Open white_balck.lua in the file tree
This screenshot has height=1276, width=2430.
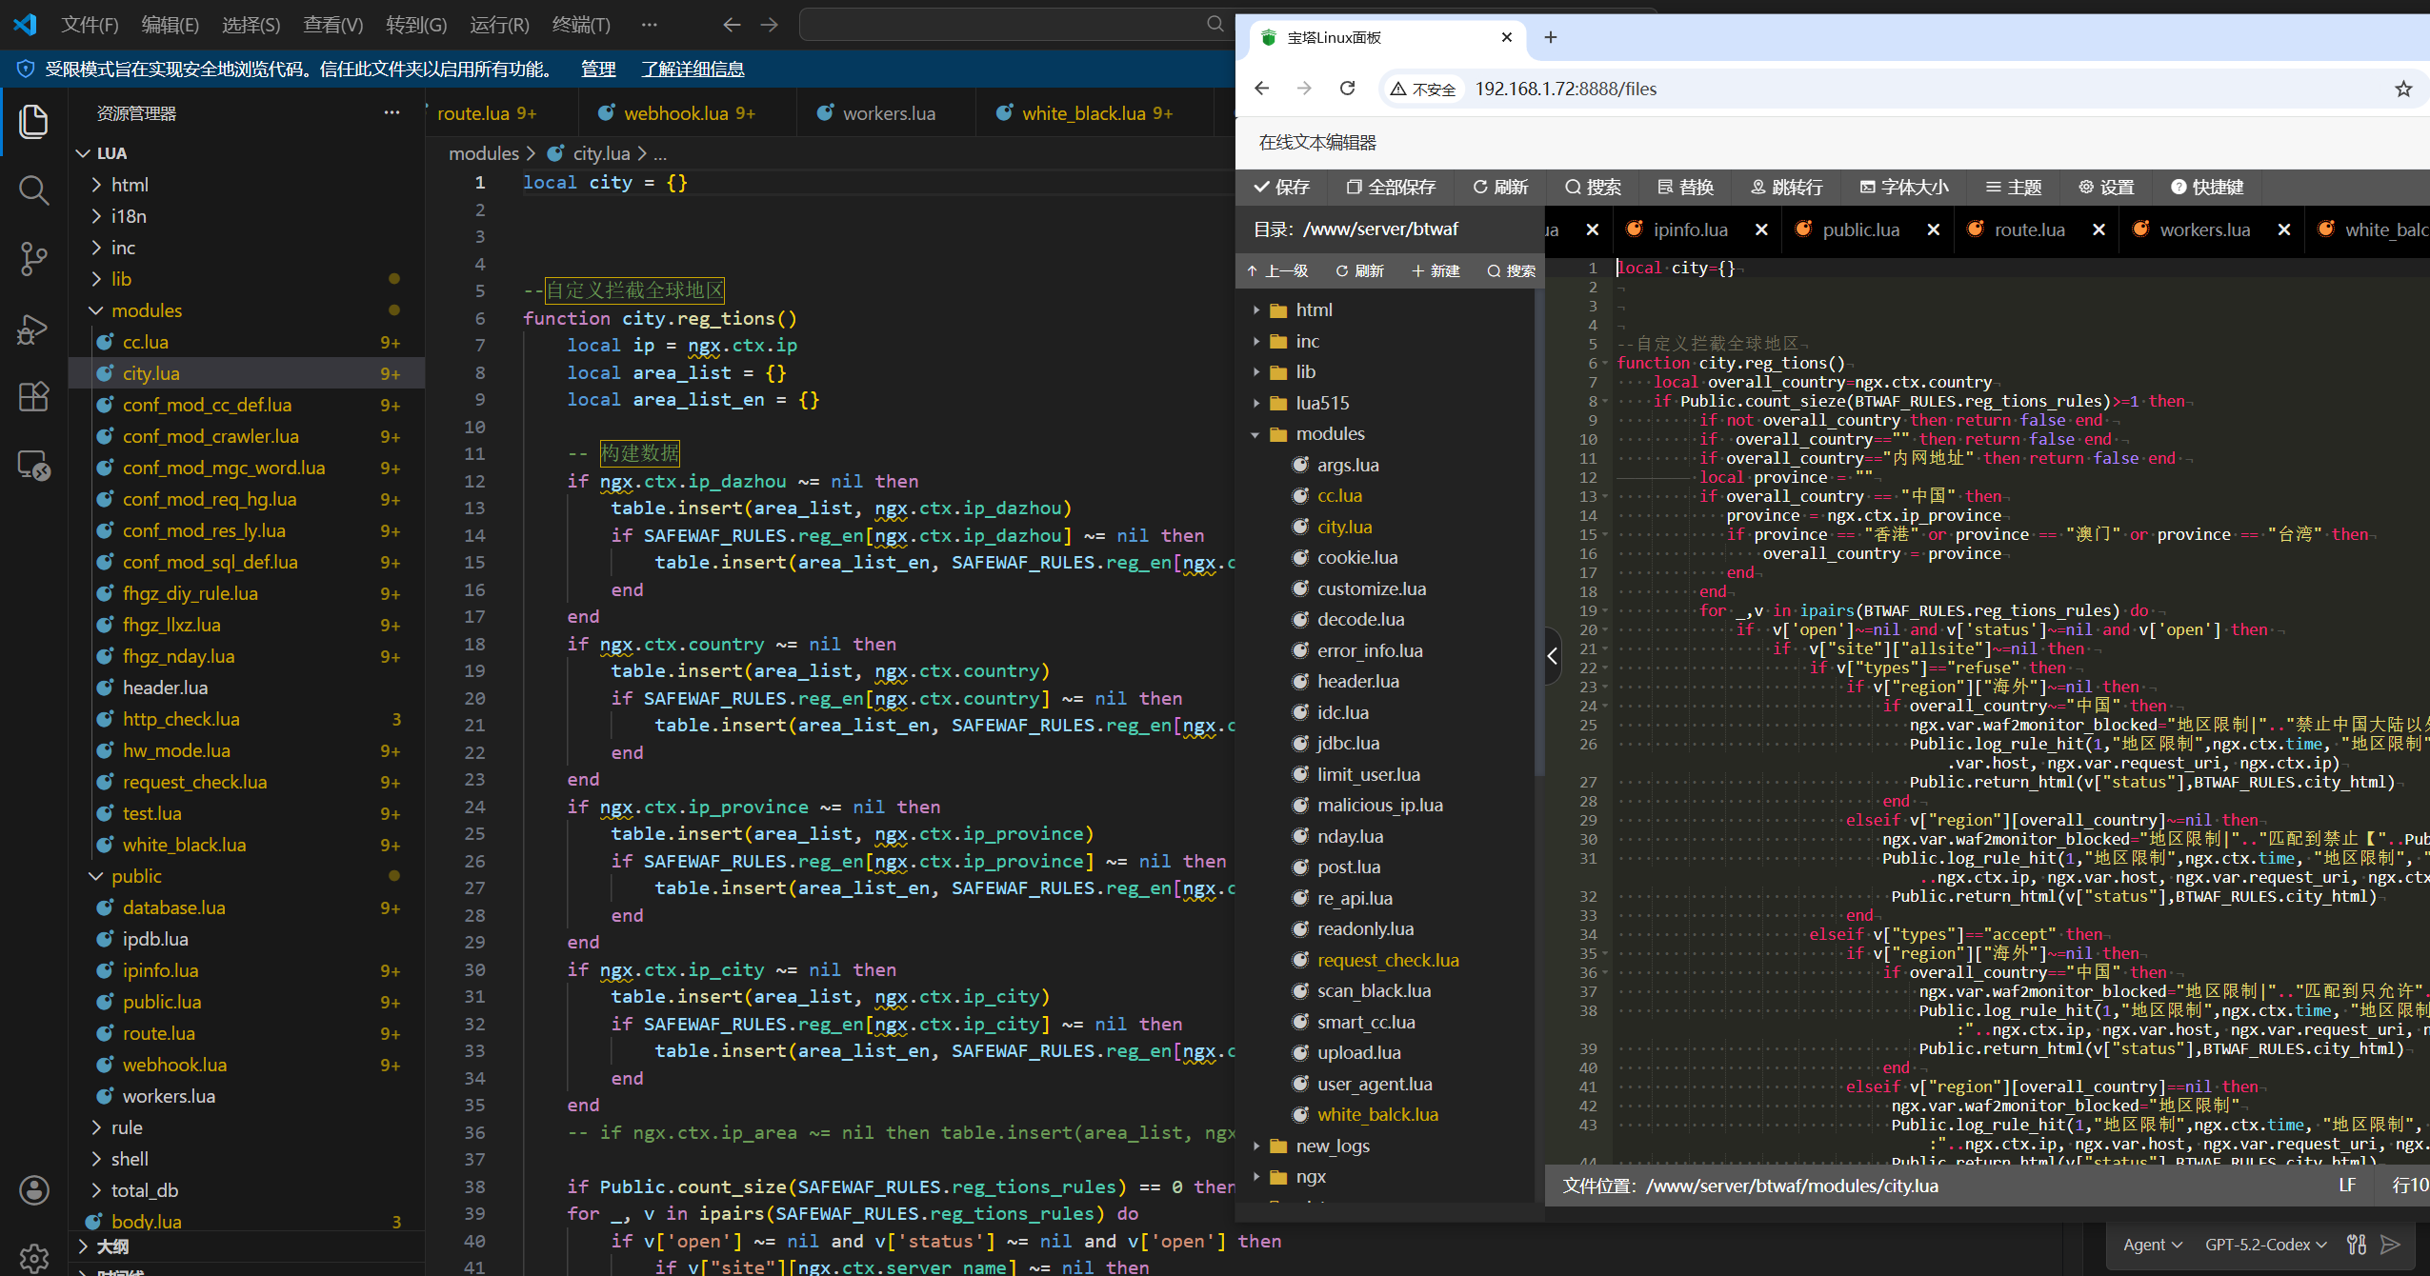click(1377, 1114)
